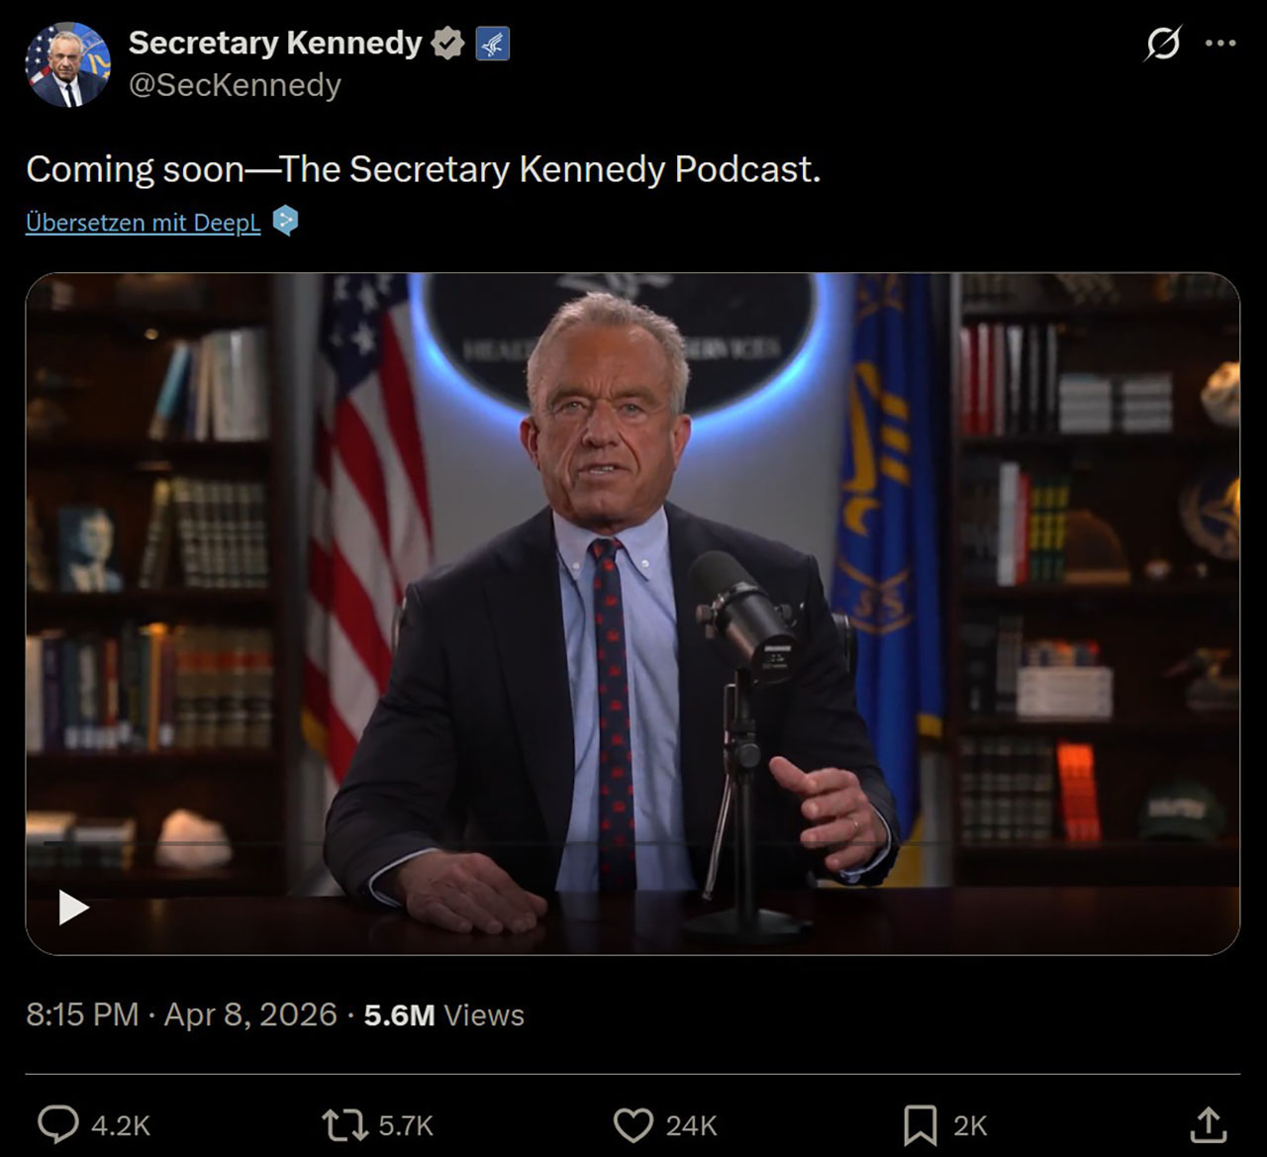Click the verified checkmark badge
Viewport: 1267px width, 1157px height.
(x=448, y=44)
